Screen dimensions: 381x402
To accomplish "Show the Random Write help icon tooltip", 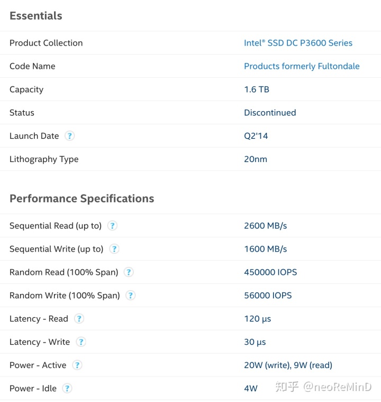I will pyautogui.click(x=131, y=296).
